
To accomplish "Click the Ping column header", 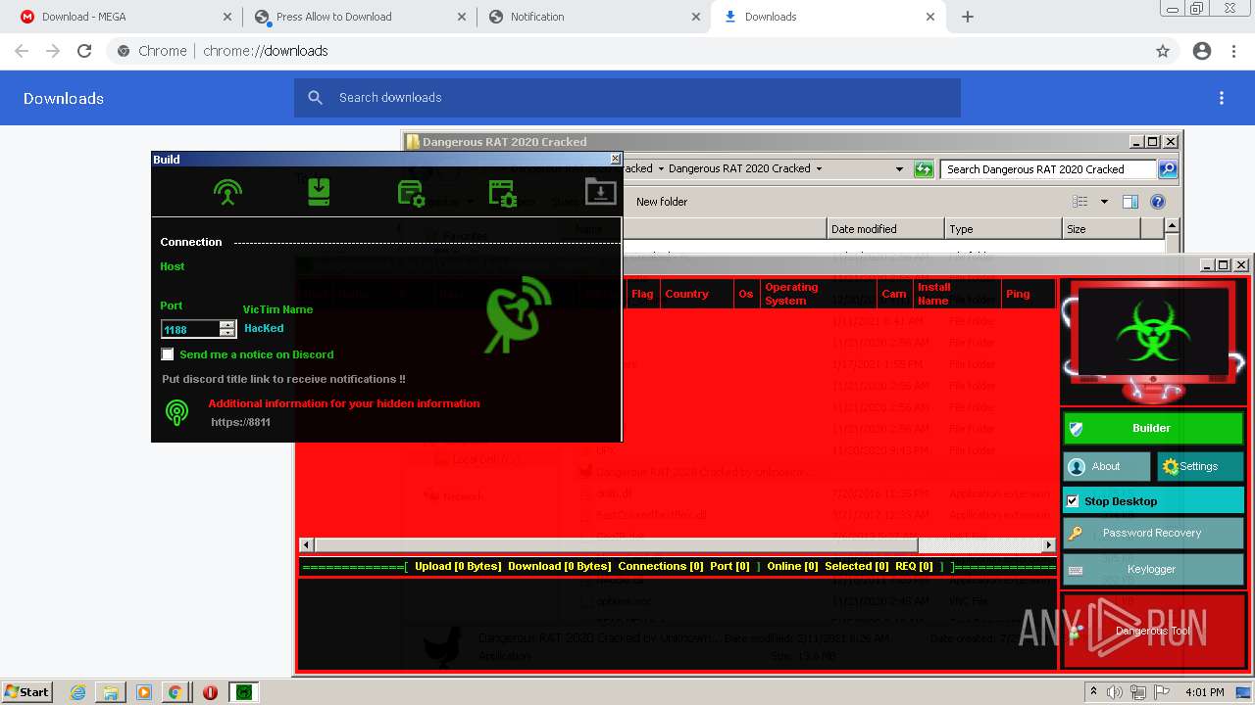I will (1028, 294).
